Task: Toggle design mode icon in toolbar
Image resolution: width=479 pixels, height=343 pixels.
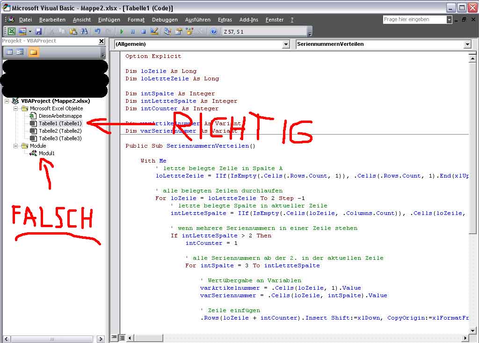Action: click(154, 31)
